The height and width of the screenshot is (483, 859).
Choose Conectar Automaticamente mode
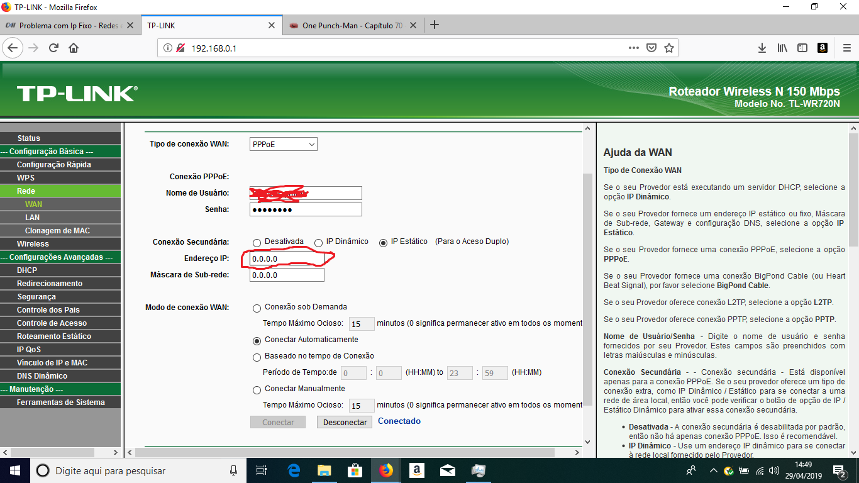pyautogui.click(x=257, y=341)
